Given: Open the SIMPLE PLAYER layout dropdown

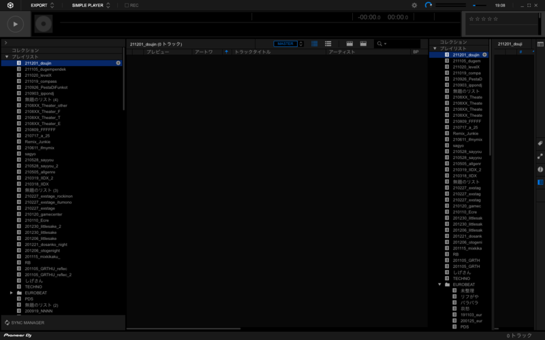Looking at the screenshot, I should (91, 5).
